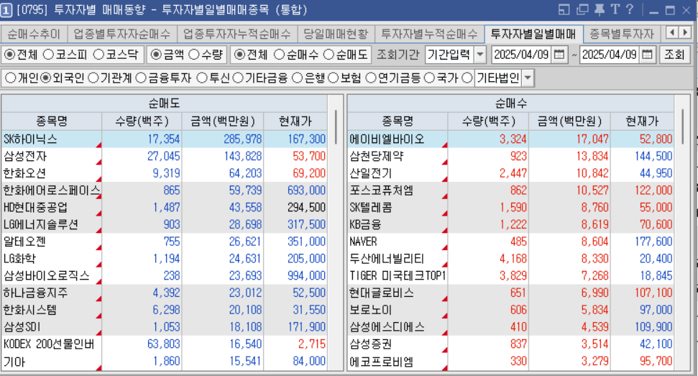Sort net-buy table by 금액(백만원) header
The width and height of the screenshot is (698, 376).
click(x=569, y=121)
